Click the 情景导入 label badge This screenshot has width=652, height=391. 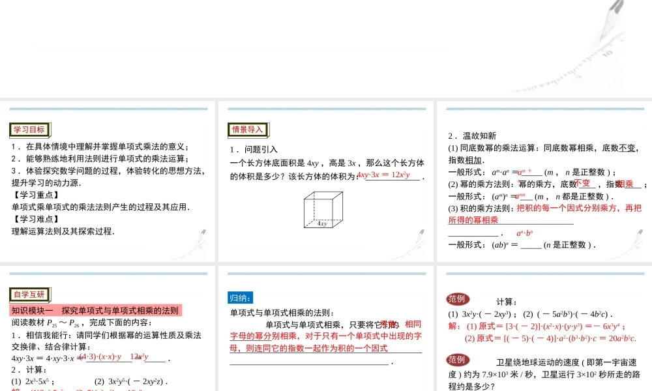(x=248, y=129)
